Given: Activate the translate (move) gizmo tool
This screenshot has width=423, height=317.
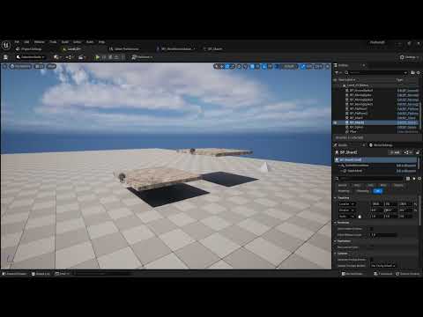Looking at the screenshot, I should point(222,67).
